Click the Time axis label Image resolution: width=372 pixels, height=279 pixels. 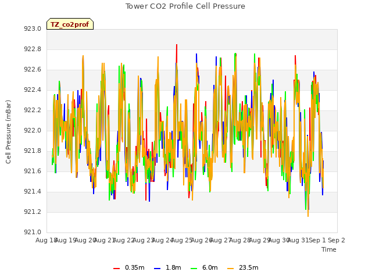(x=329, y=249)
